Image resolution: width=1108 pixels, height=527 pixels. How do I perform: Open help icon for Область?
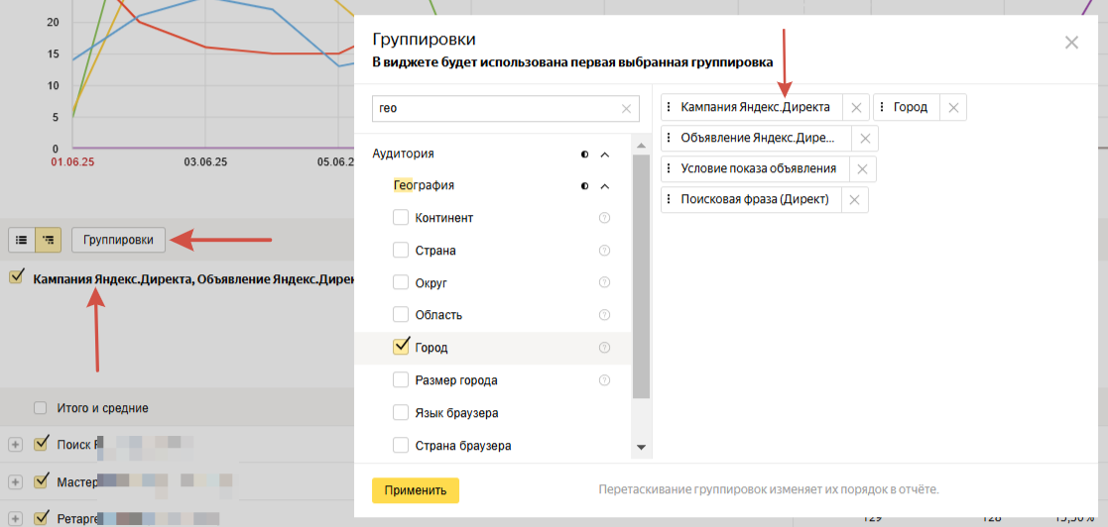pos(604,315)
